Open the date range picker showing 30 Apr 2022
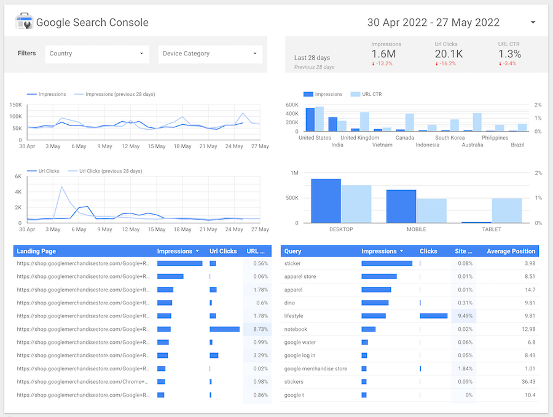The height and width of the screenshot is (417, 553). tap(452, 22)
